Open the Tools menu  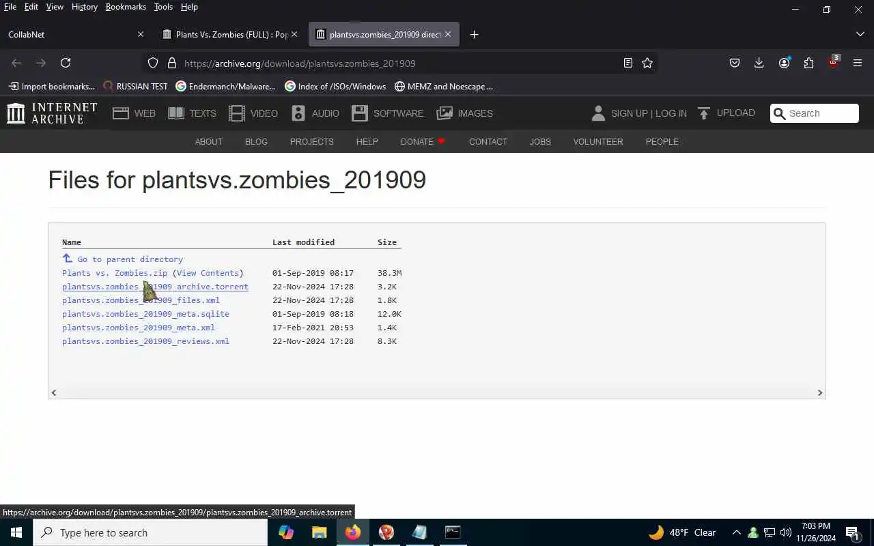tap(163, 7)
